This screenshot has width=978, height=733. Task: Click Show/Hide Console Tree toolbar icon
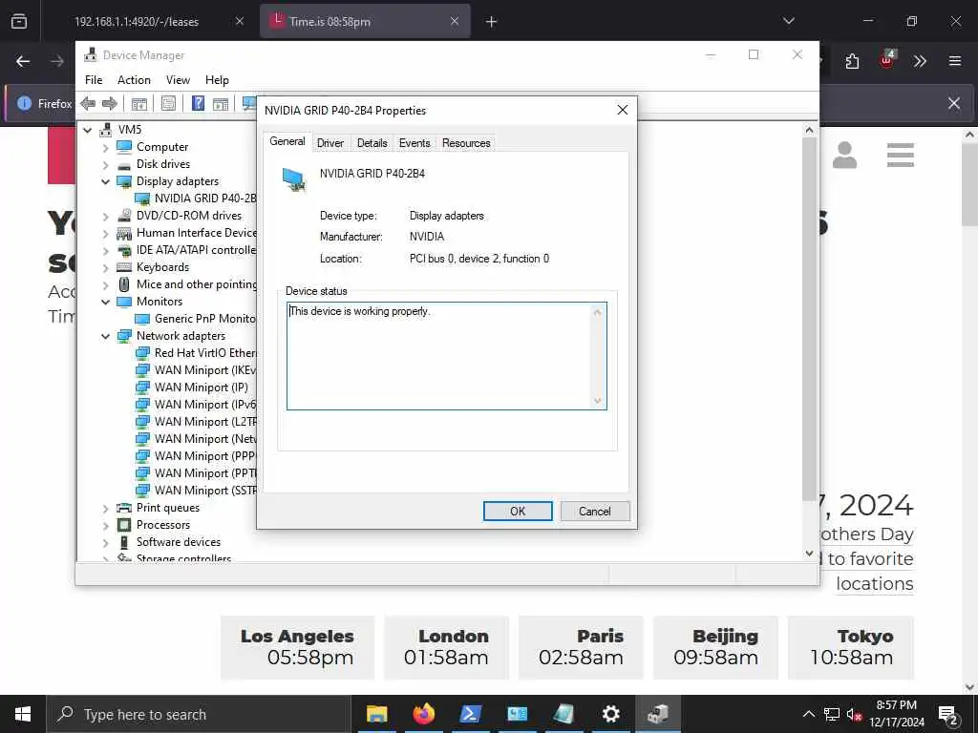pos(139,103)
